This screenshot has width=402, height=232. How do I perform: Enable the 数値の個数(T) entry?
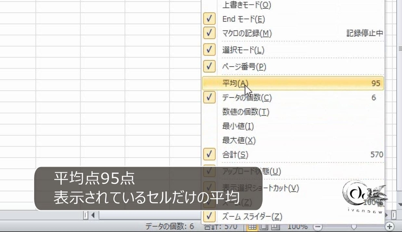(293, 112)
